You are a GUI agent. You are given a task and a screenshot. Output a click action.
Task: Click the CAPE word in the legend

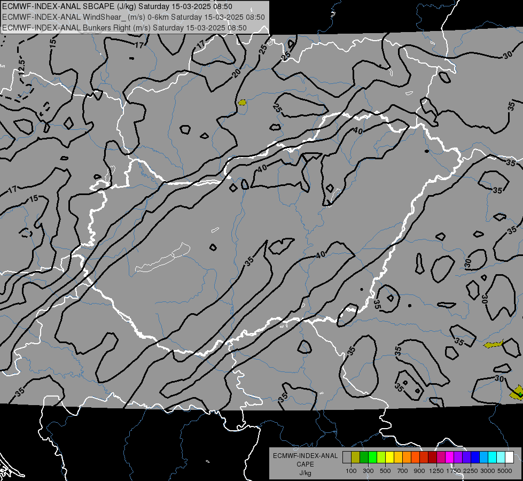[x=305, y=464]
